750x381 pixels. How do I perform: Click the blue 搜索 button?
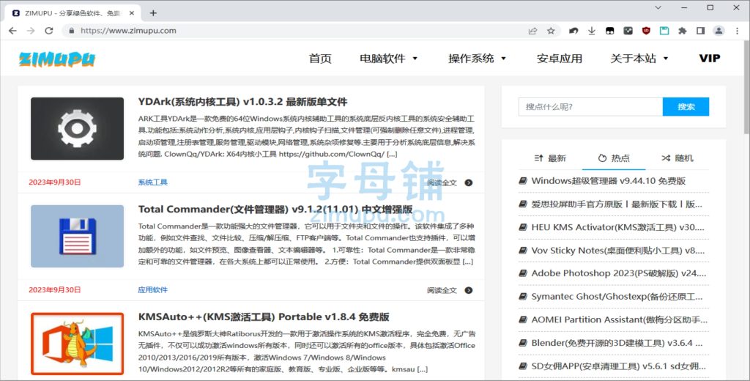point(686,107)
